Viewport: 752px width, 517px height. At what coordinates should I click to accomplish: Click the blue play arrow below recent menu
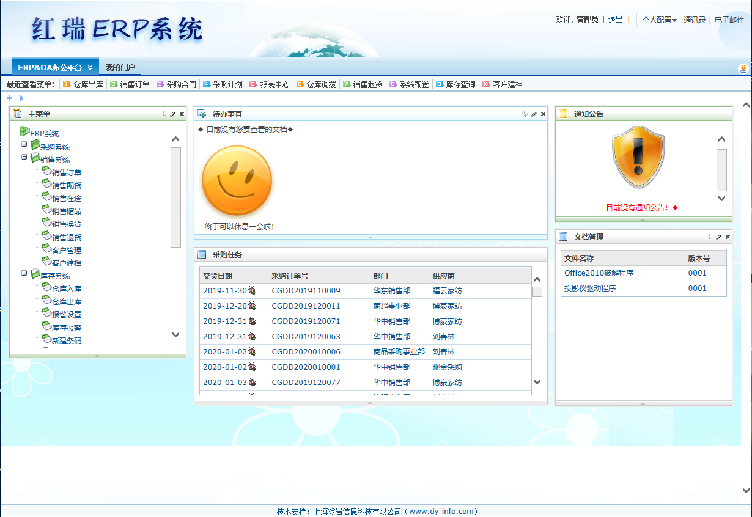tap(22, 98)
